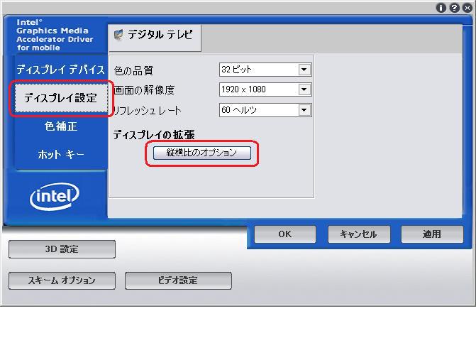This screenshot has width=476, height=338.
Task: Expand the 画面の解像度 dropdown arrow
Action: (x=304, y=89)
